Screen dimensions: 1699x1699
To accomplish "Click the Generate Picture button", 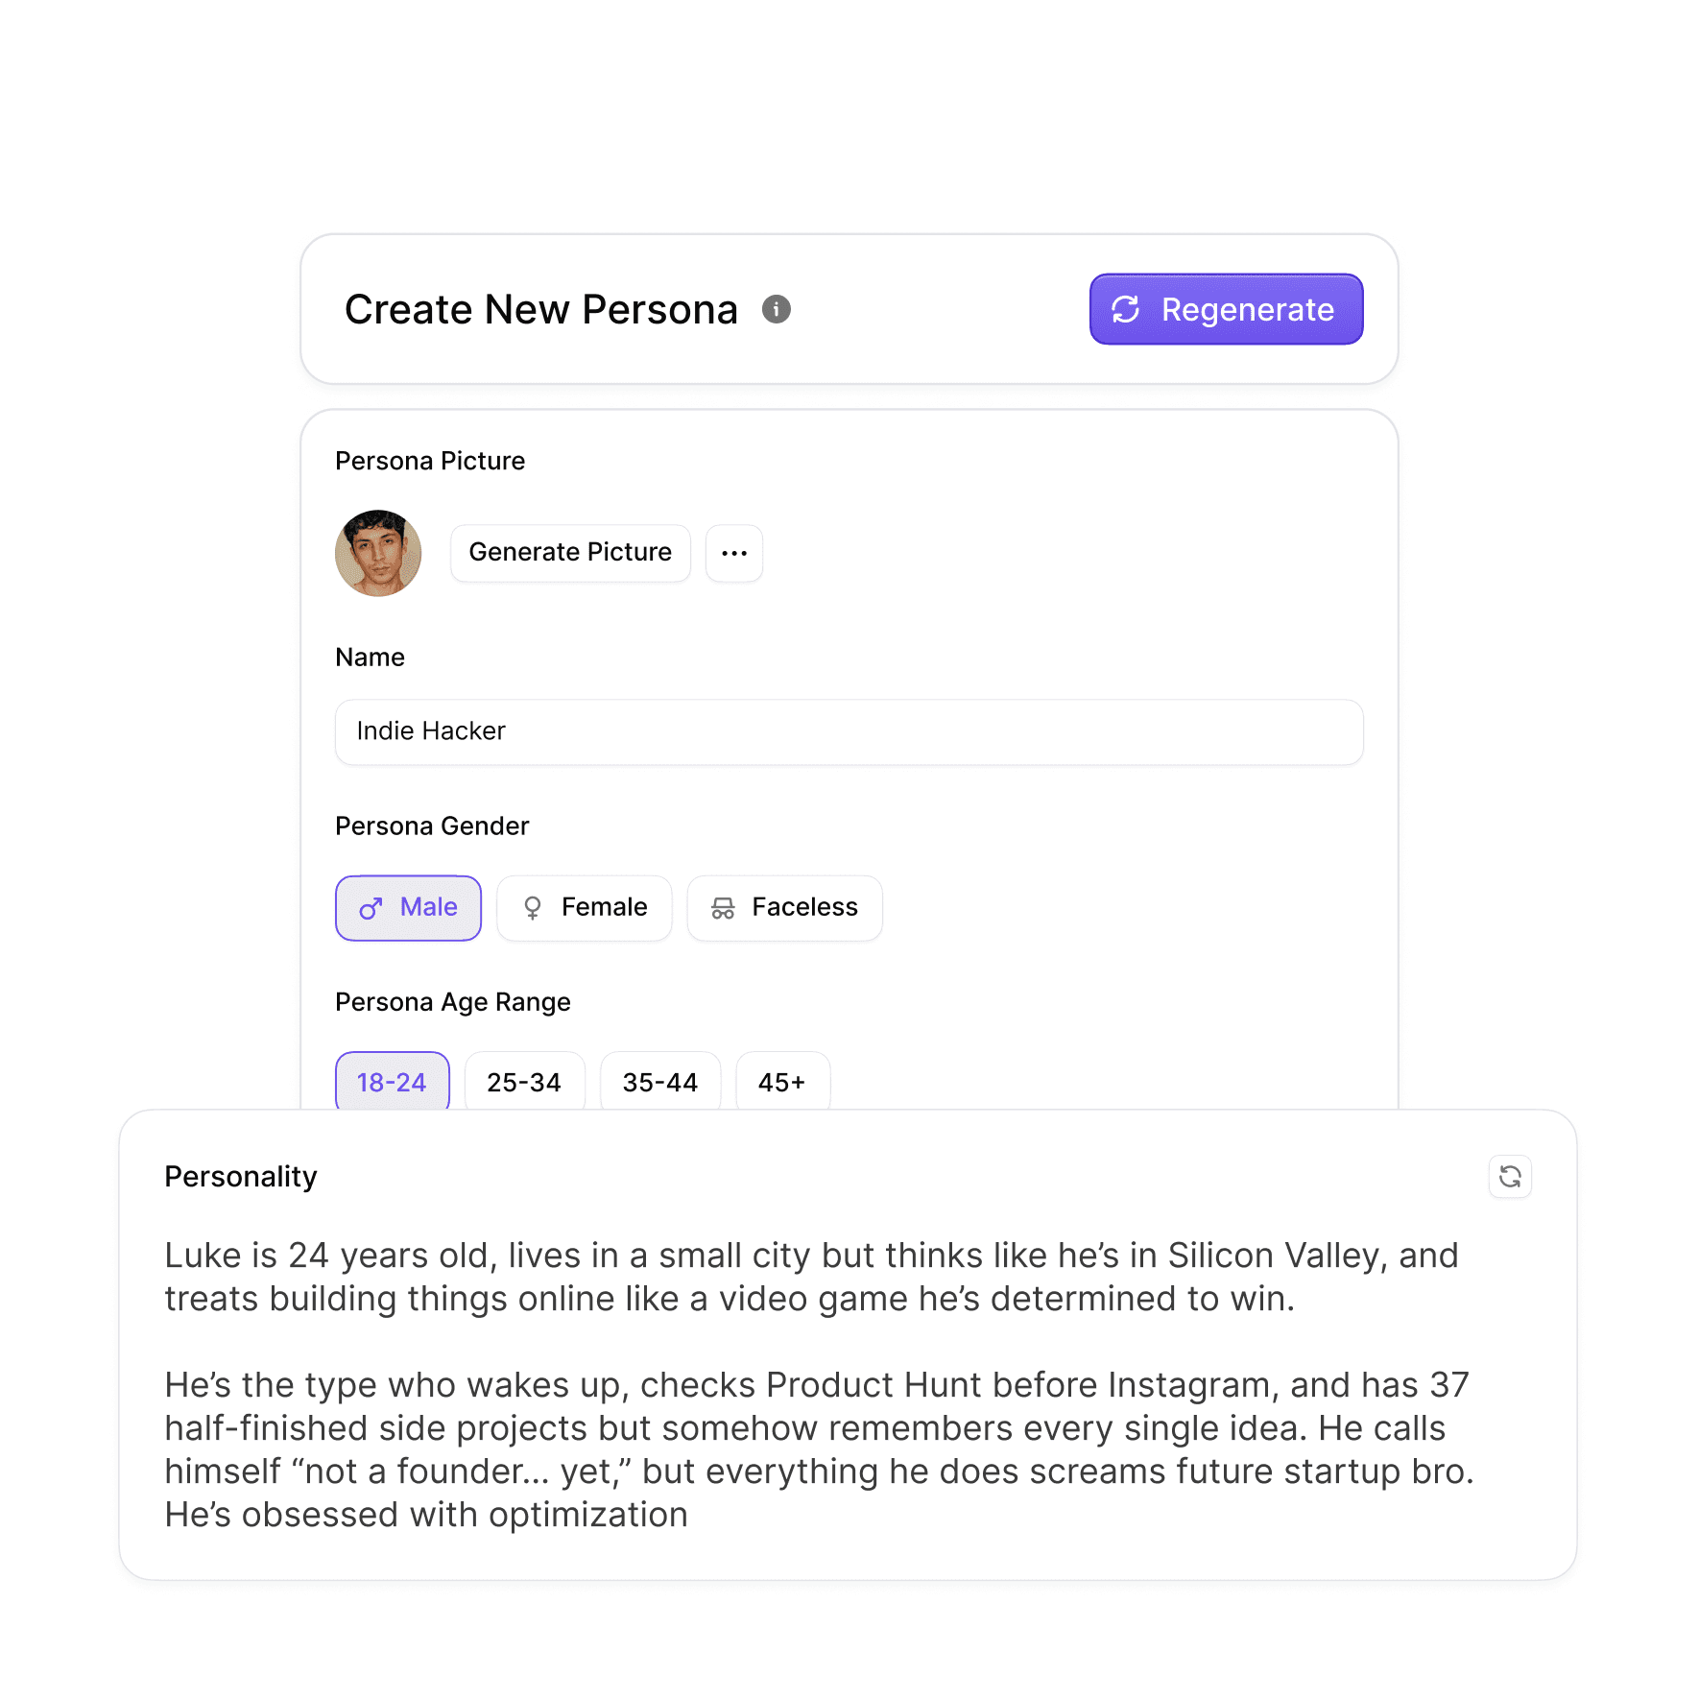I will coord(570,553).
